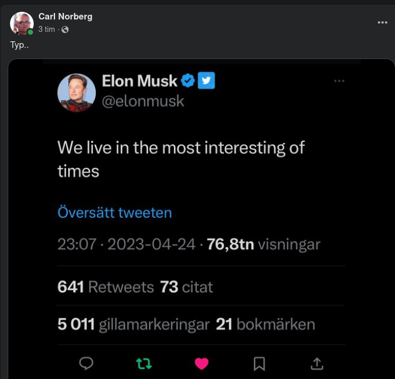Click the share upload arrow icon
The height and width of the screenshot is (379, 395).
[x=317, y=364]
